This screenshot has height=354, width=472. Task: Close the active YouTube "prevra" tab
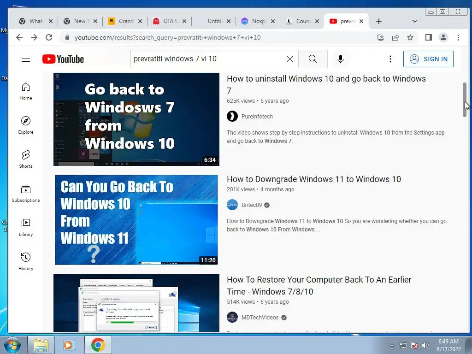pyautogui.click(x=361, y=21)
